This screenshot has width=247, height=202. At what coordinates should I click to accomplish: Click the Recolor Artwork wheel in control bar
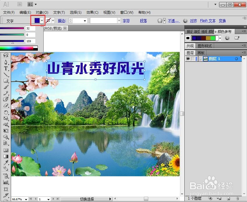point(185,21)
